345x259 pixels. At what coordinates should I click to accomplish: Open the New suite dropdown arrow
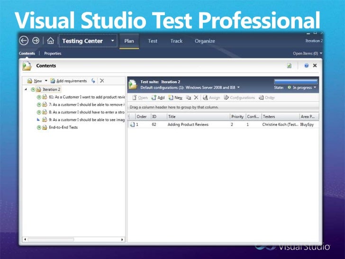coord(46,81)
